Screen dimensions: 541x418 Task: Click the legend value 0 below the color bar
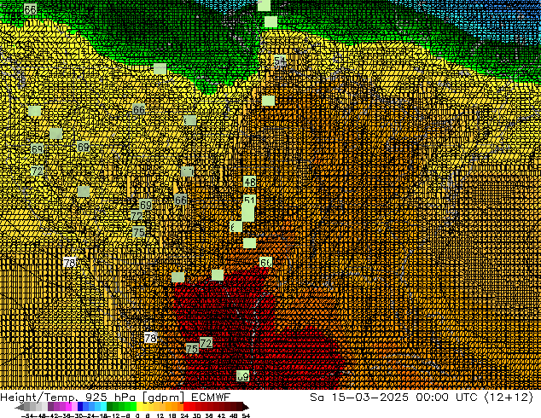[x=137, y=415]
